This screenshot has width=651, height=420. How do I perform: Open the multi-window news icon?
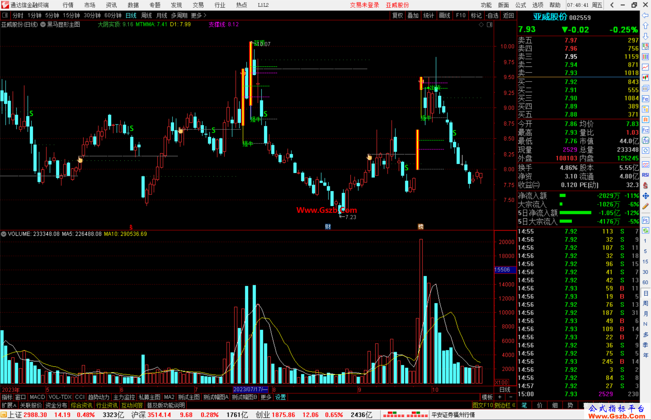[645, 88]
